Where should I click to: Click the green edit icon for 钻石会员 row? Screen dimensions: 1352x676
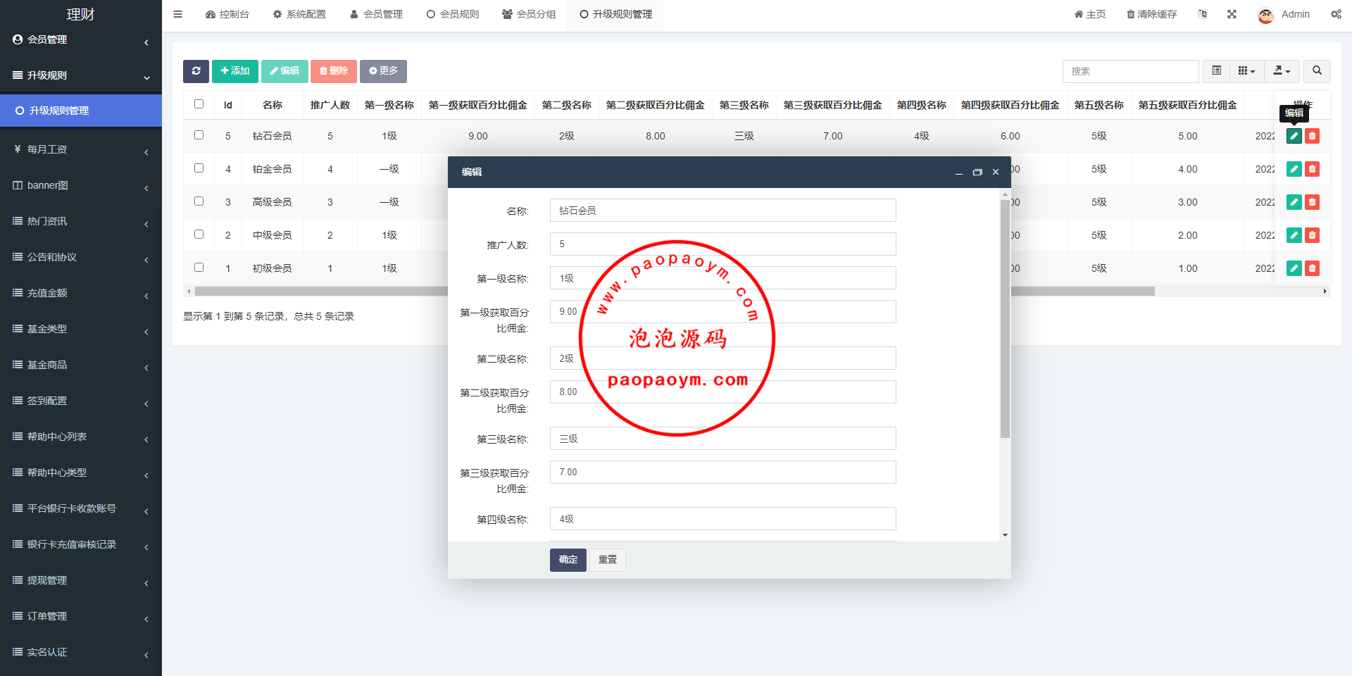tap(1294, 136)
